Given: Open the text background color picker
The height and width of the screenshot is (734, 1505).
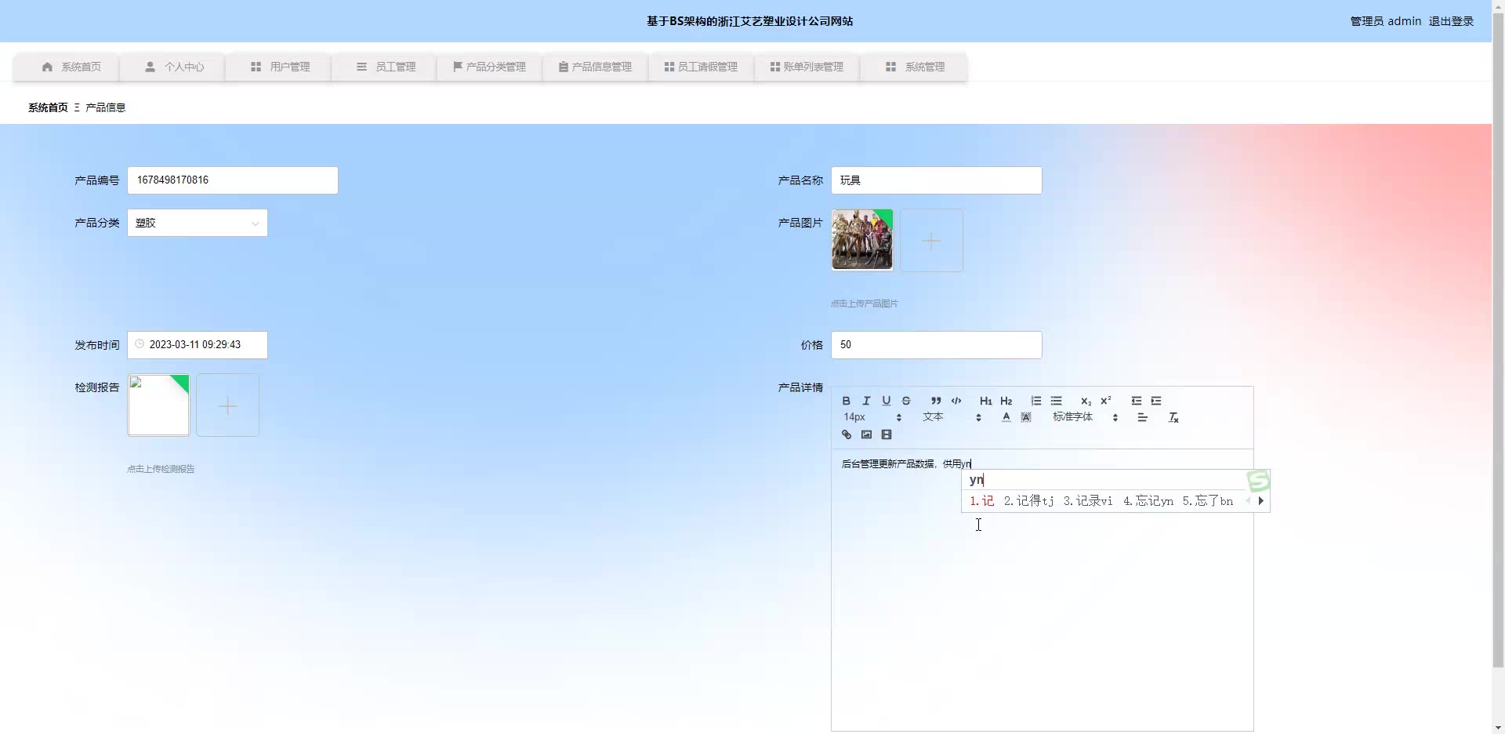Looking at the screenshot, I should tap(1026, 417).
